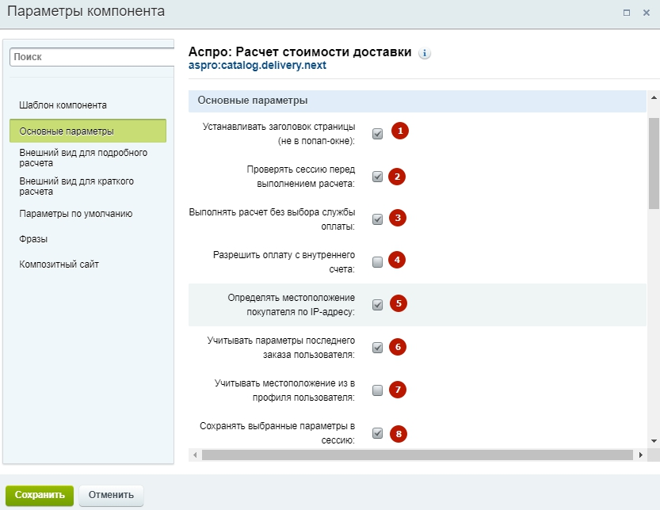Screen dimensions: 660x510
Task: Open 'Композитный сайт' section
Action: tap(59, 265)
